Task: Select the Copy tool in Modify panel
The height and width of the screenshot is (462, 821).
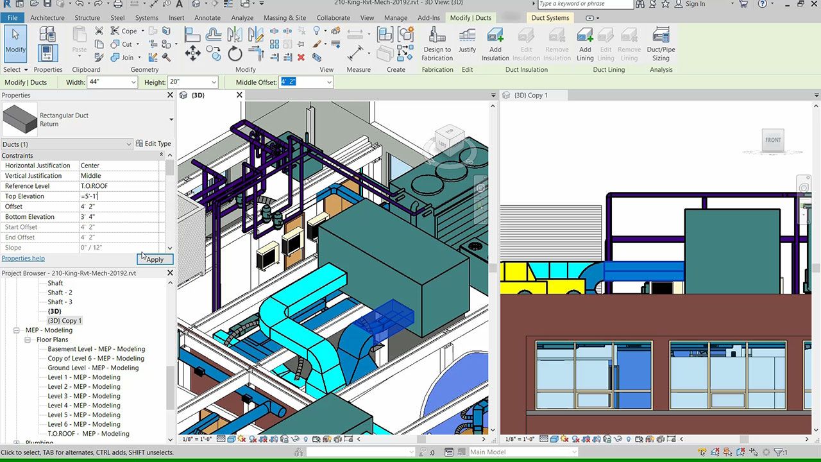Action: 213,53
